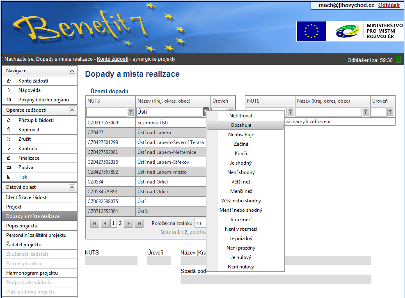Go to the next page of results
This screenshot has width=405, height=298.
(x=128, y=223)
